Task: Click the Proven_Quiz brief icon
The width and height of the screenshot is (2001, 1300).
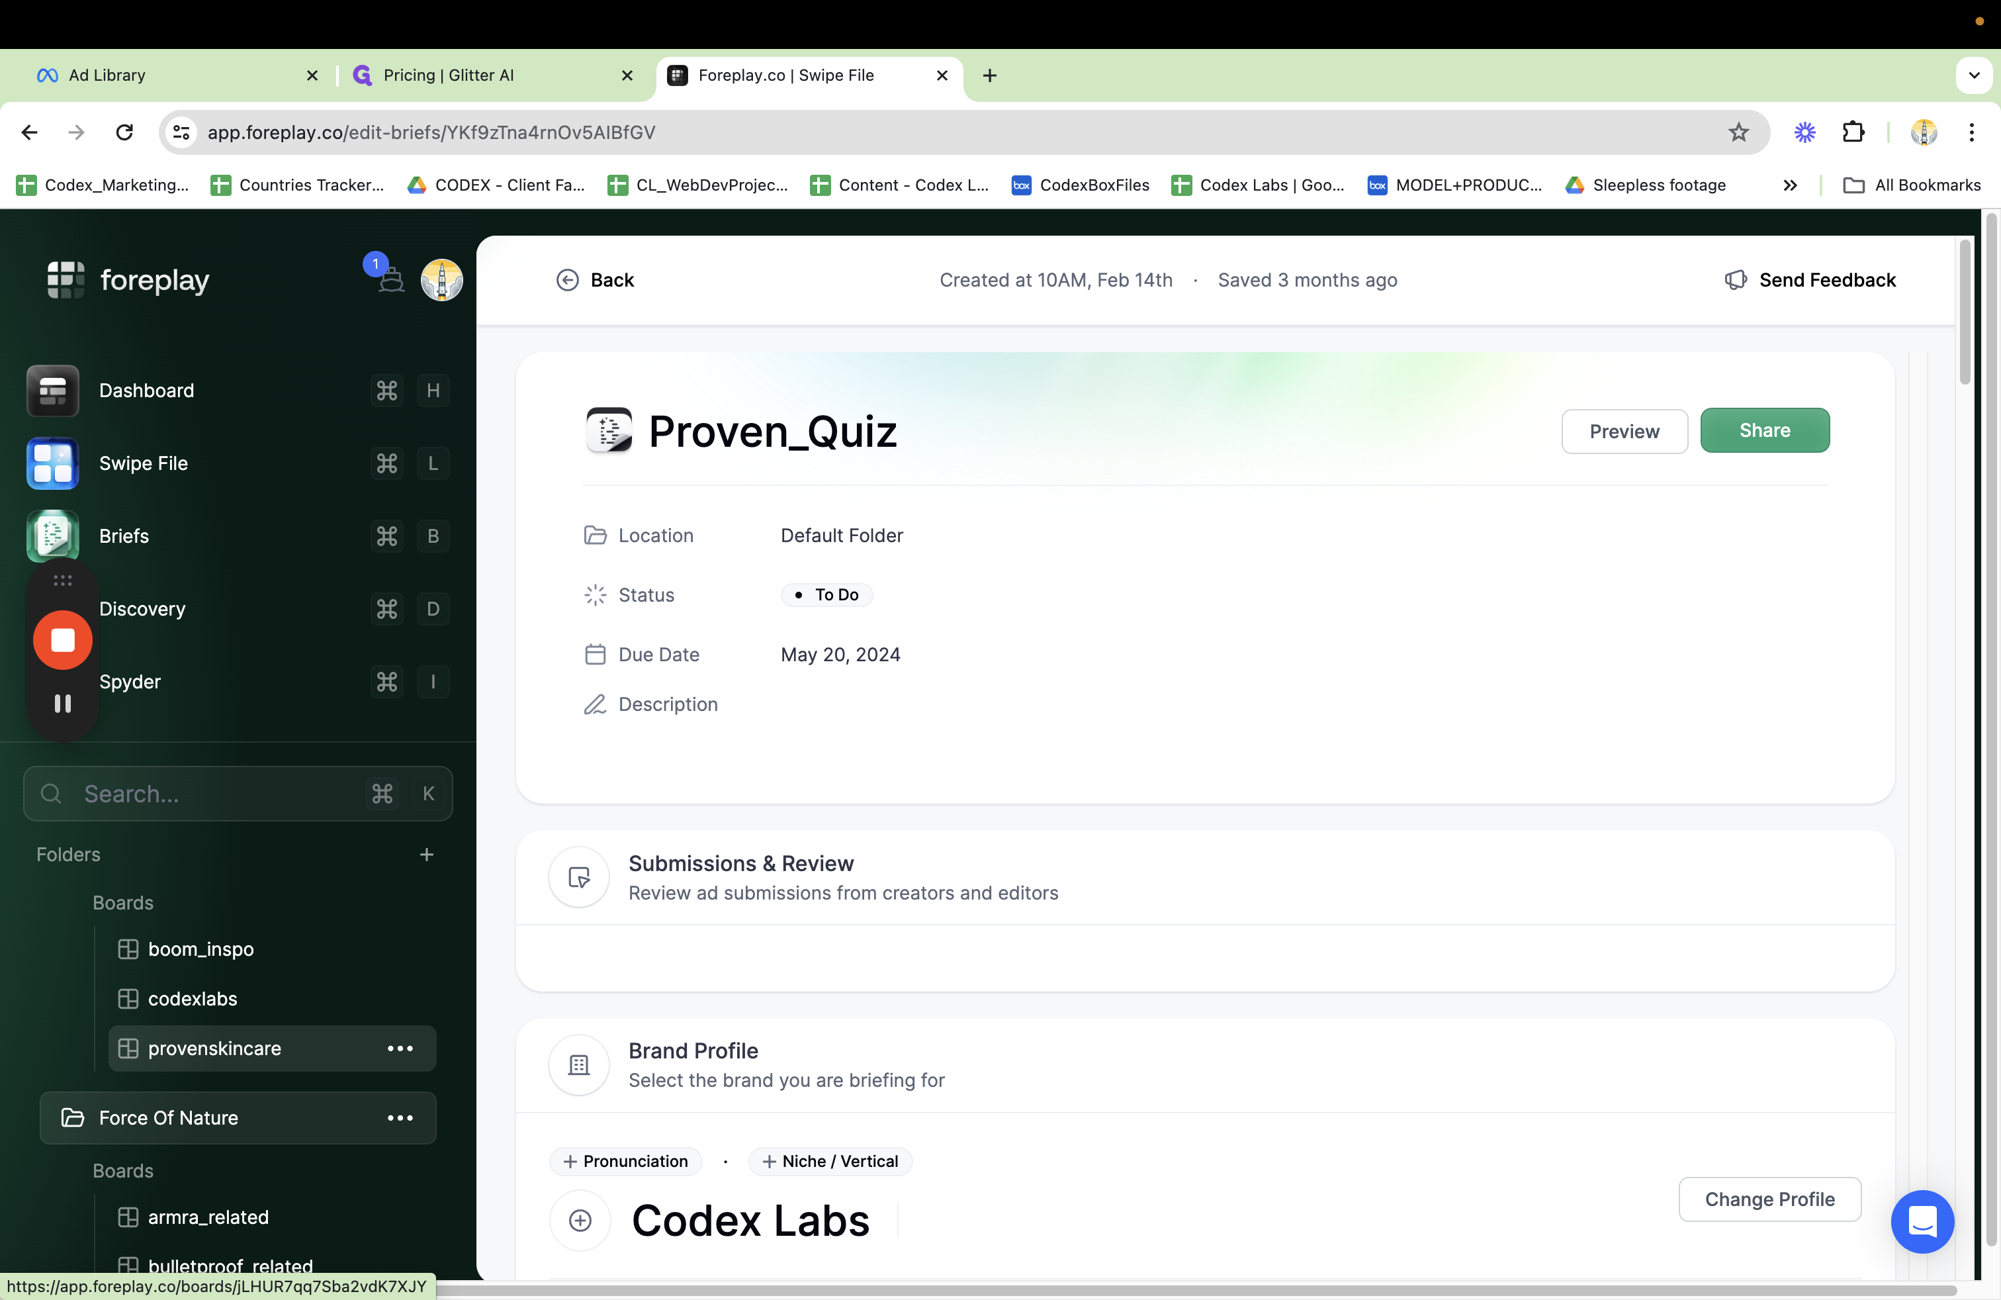Action: [609, 430]
